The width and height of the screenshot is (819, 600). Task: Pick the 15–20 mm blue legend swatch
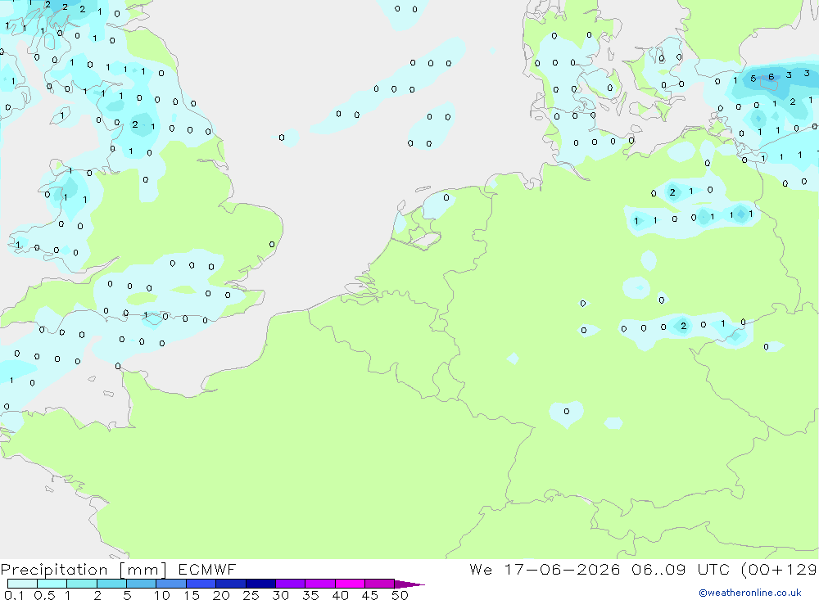(x=201, y=584)
